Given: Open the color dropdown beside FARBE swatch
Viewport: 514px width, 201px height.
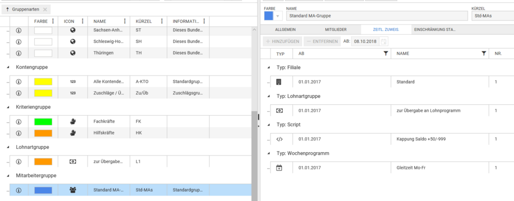Looking at the screenshot, I should pyautogui.click(x=278, y=16).
